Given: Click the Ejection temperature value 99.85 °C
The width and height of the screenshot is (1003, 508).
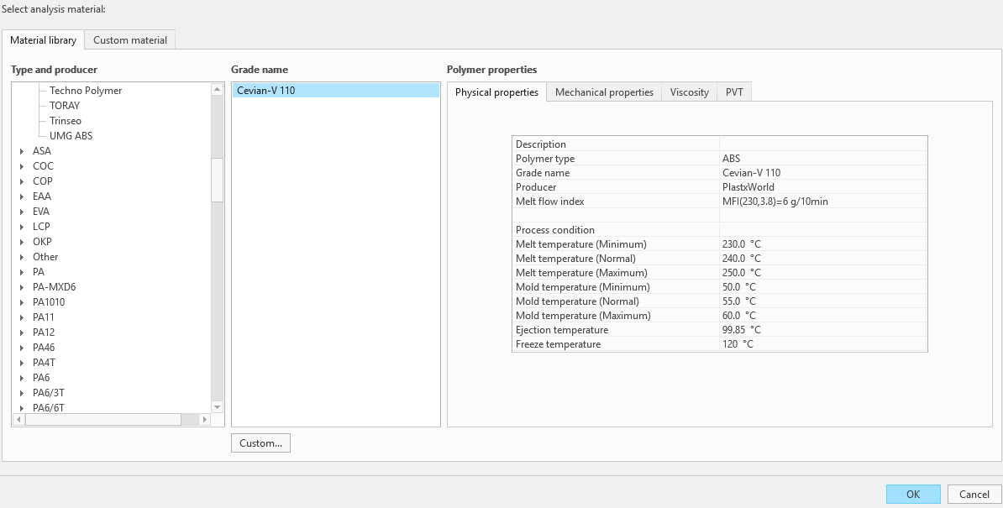Looking at the screenshot, I should point(822,330).
